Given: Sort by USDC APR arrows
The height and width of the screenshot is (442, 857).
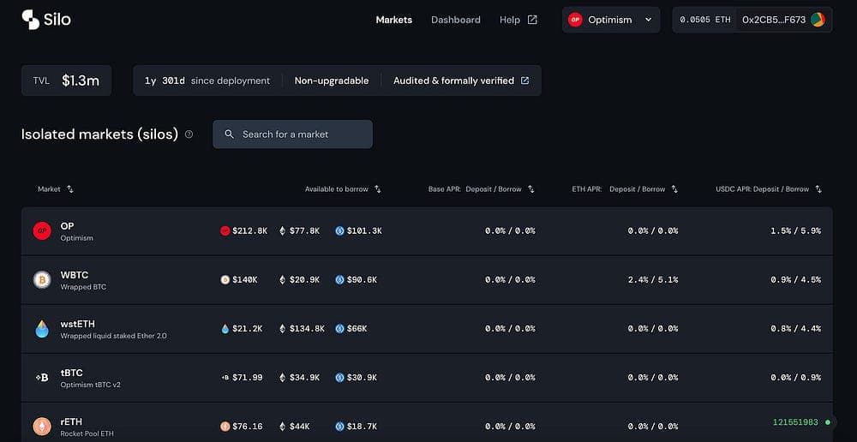Looking at the screenshot, I should pos(818,189).
